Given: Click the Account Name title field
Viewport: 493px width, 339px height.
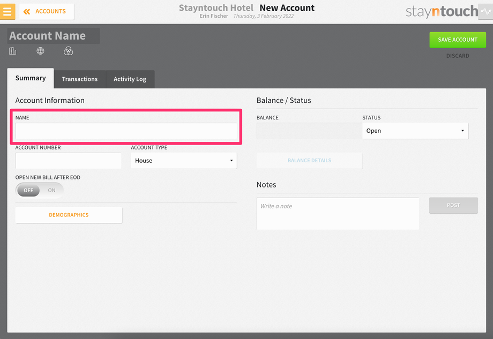Looking at the screenshot, I should click(54, 36).
